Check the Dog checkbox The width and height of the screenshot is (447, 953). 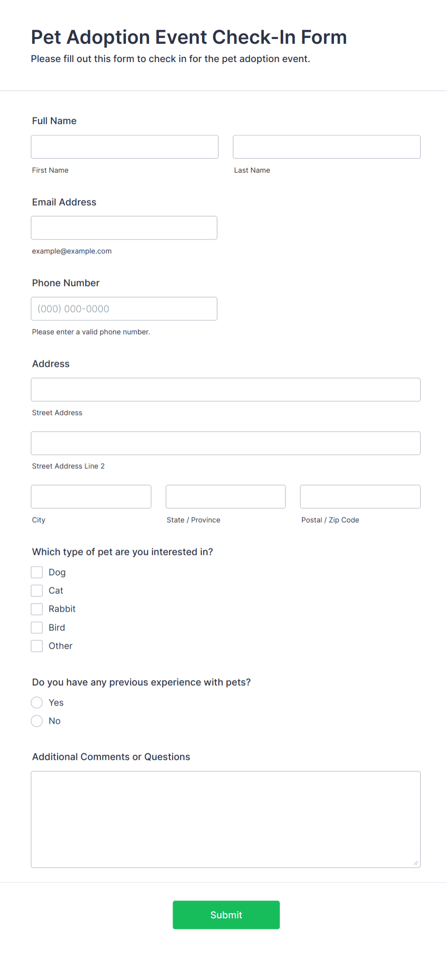point(37,572)
